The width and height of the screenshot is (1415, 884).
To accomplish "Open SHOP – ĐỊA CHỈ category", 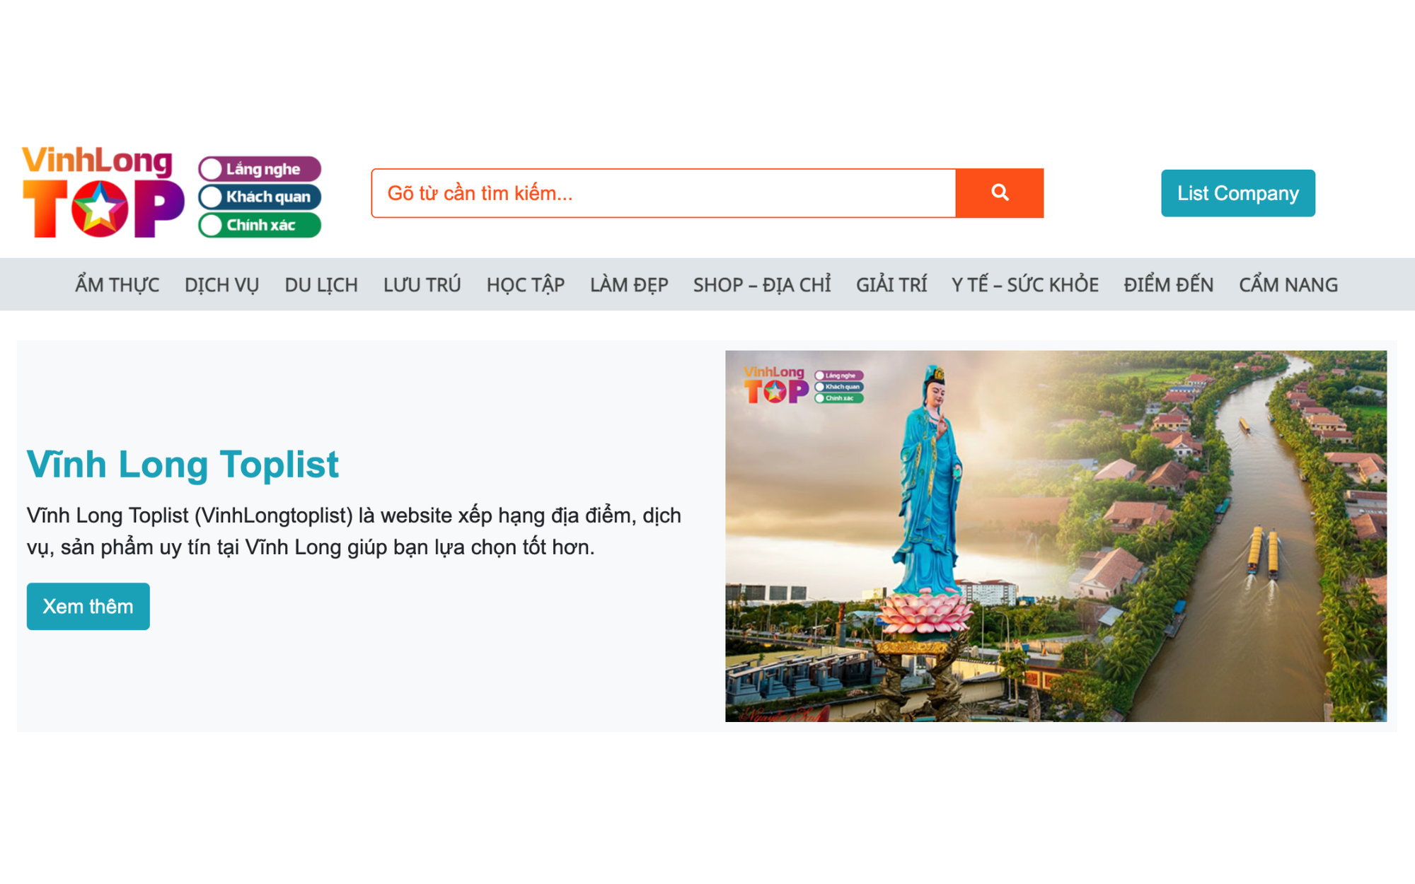I will click(762, 284).
